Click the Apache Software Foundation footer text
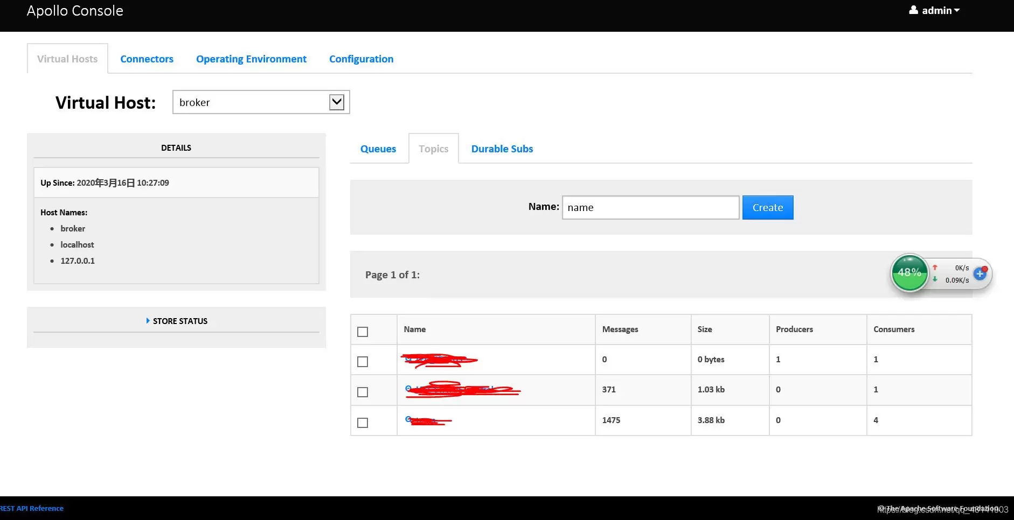Image resolution: width=1014 pixels, height=520 pixels. 938,508
